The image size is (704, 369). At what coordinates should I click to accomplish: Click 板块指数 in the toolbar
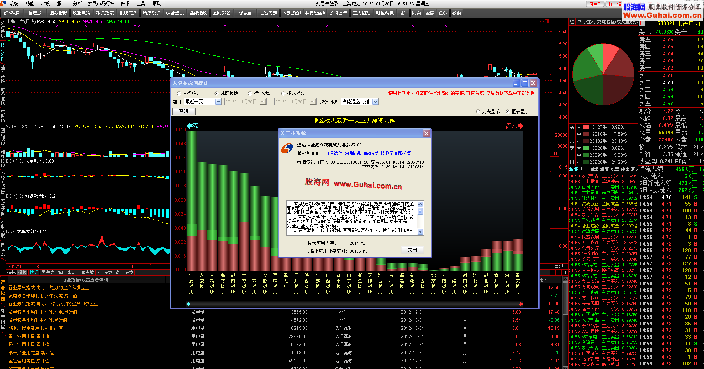tap(105, 13)
